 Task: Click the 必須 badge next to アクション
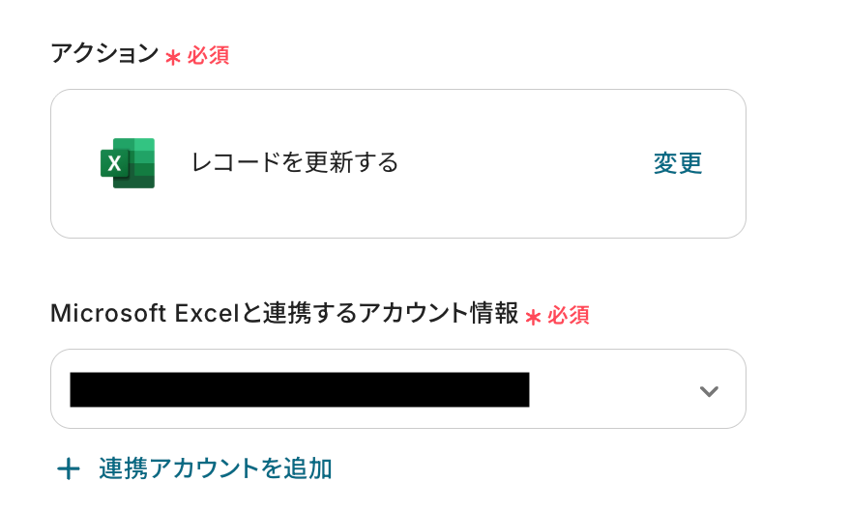point(208,56)
